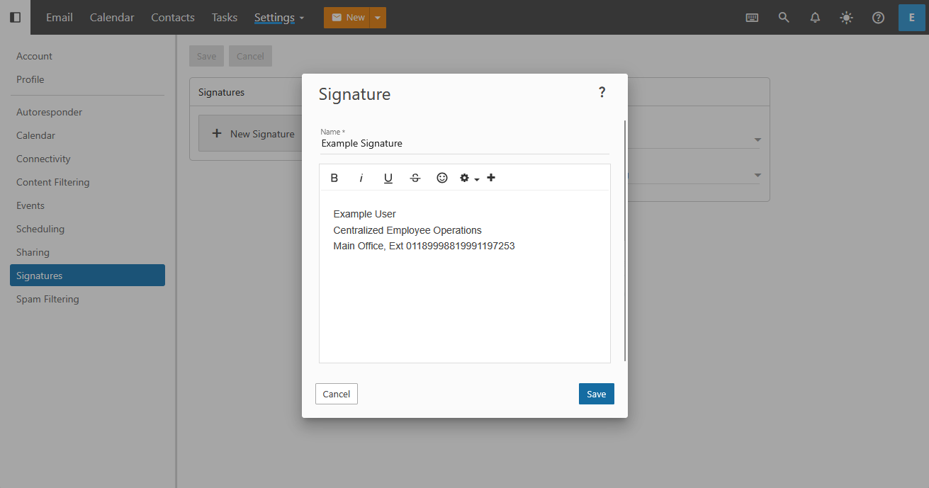Expand the New button dropdown arrow
The width and height of the screenshot is (929, 488).
(378, 18)
